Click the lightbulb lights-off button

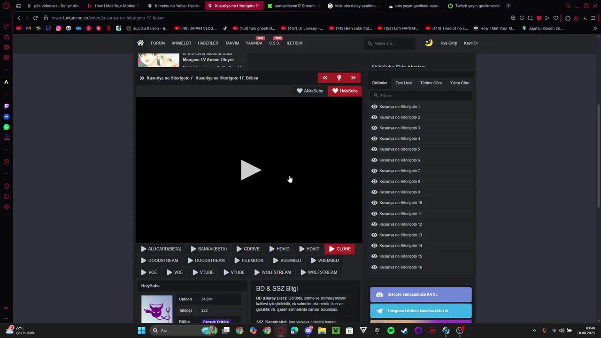point(339,78)
